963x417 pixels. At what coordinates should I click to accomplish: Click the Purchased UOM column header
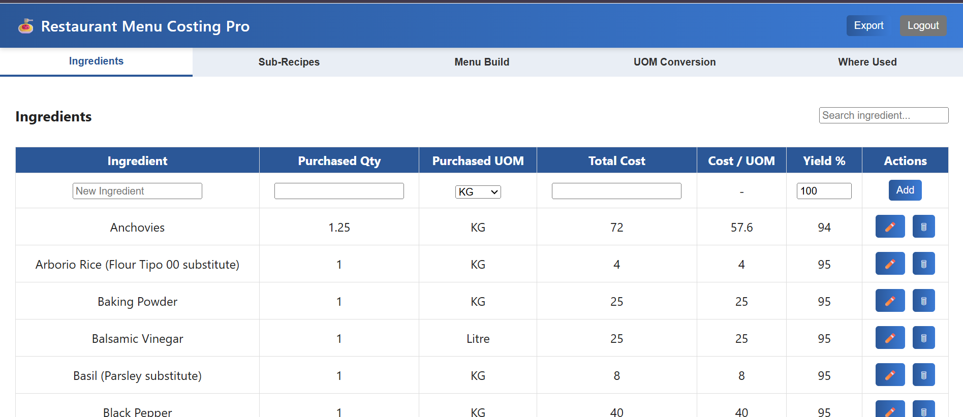coord(478,161)
